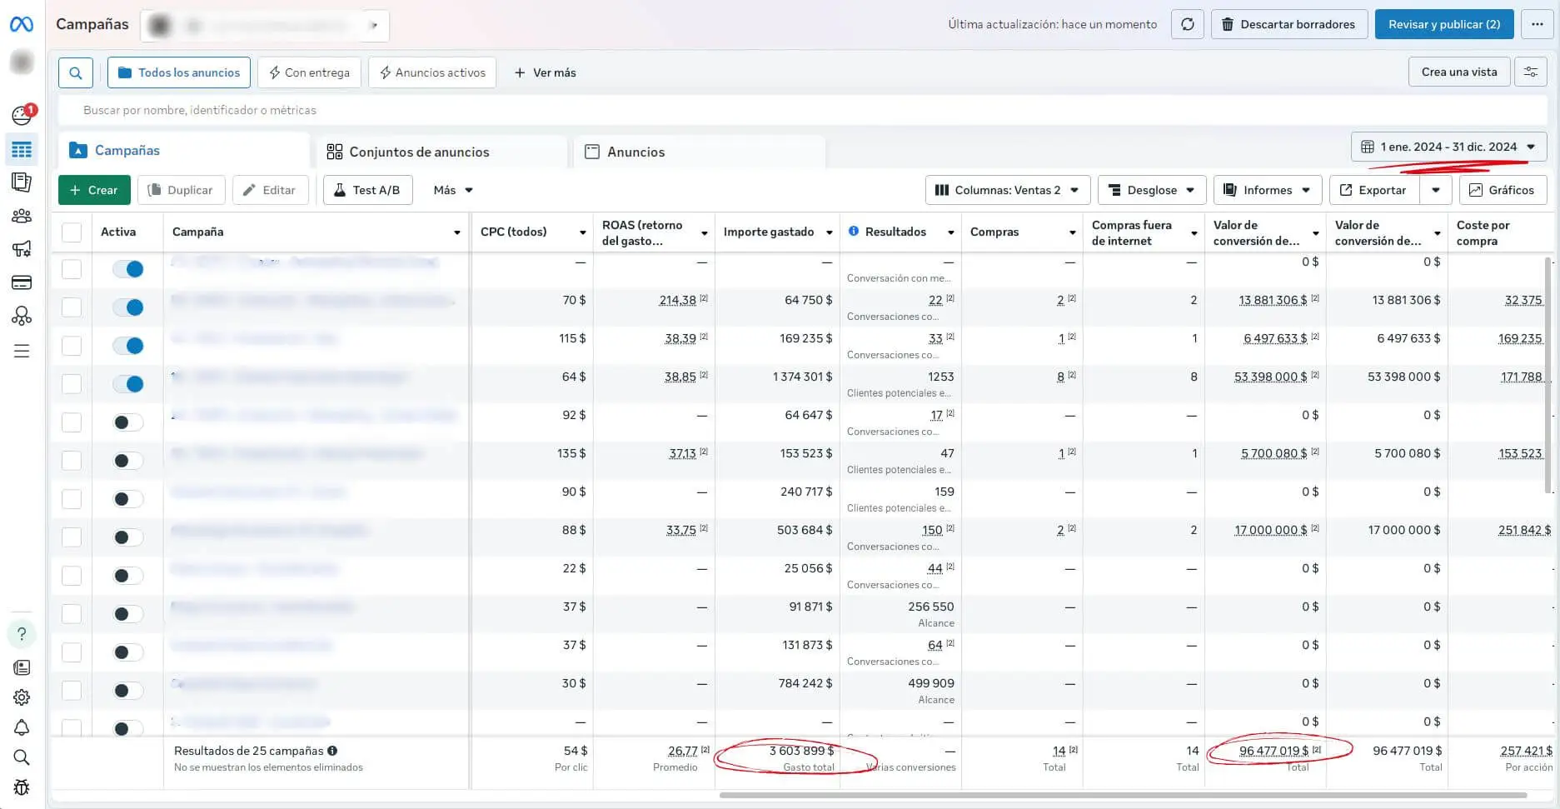Click the vertical scrollbar of the campaigns table
The height and width of the screenshot is (809, 1560).
tap(1548, 375)
